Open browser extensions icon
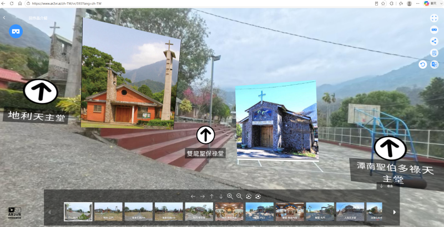This screenshot has height=227, width=444. click(x=392, y=3)
